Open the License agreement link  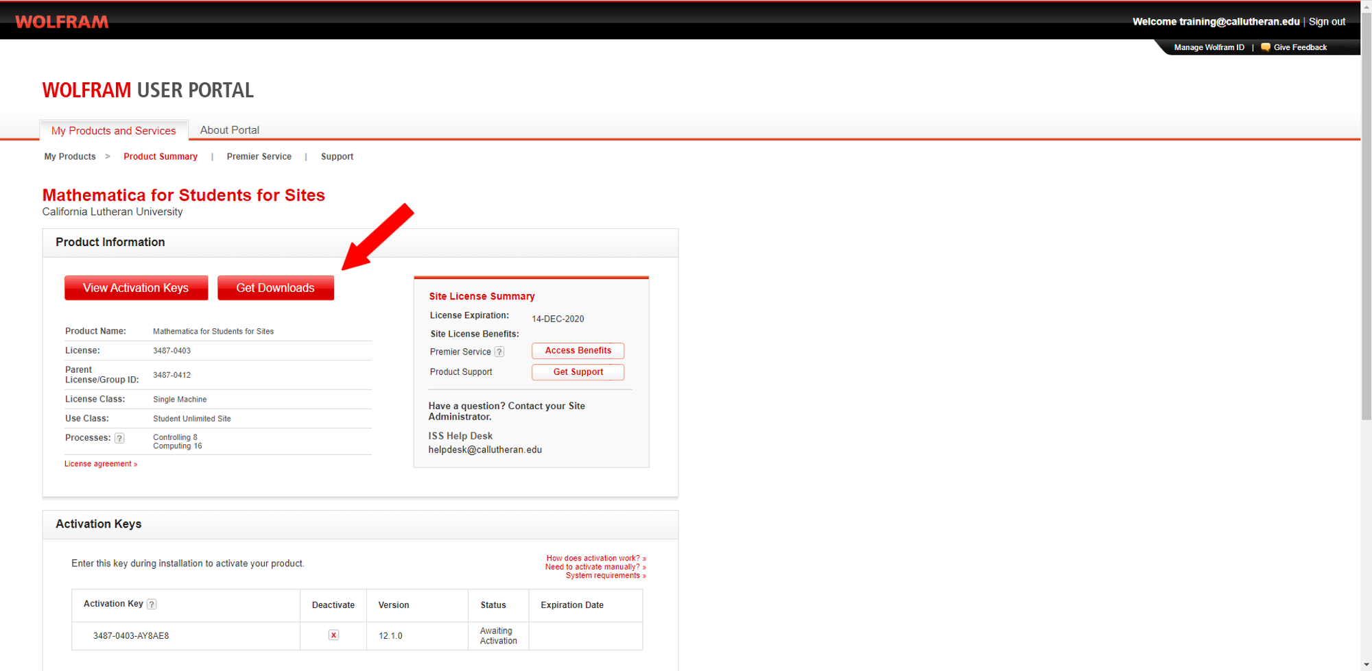point(101,464)
